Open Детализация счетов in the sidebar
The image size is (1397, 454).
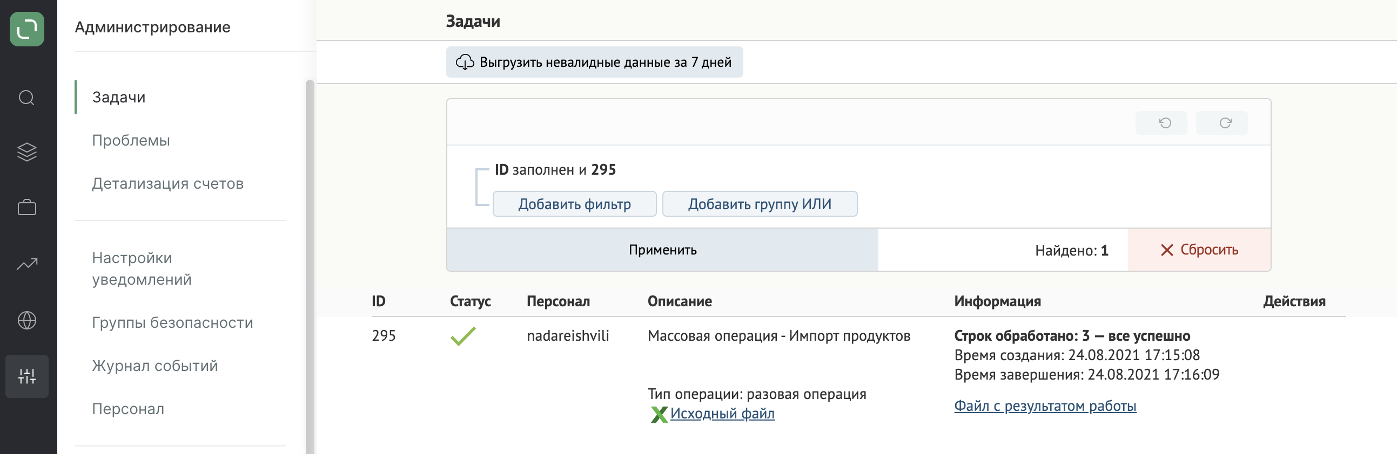click(x=167, y=184)
